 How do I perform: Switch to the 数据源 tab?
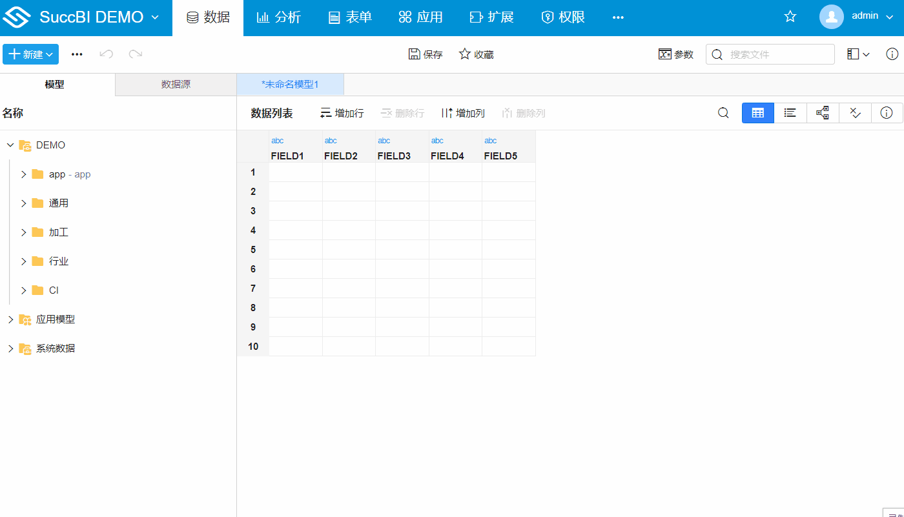175,84
